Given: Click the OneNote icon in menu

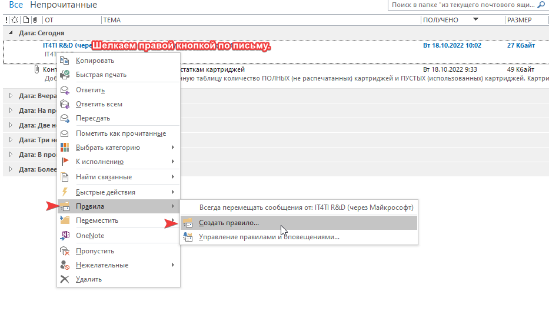Looking at the screenshot, I should 65,236.
